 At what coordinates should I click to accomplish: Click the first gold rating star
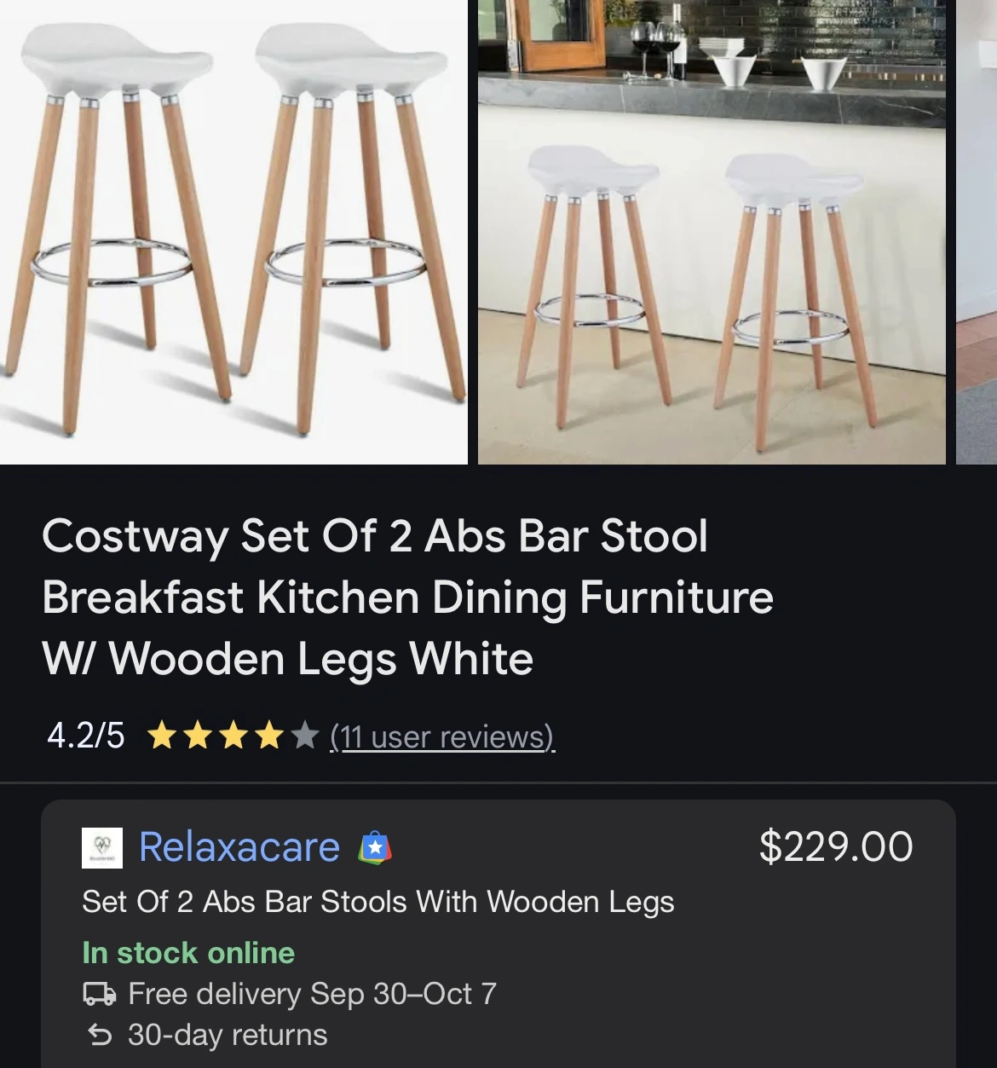(x=161, y=736)
